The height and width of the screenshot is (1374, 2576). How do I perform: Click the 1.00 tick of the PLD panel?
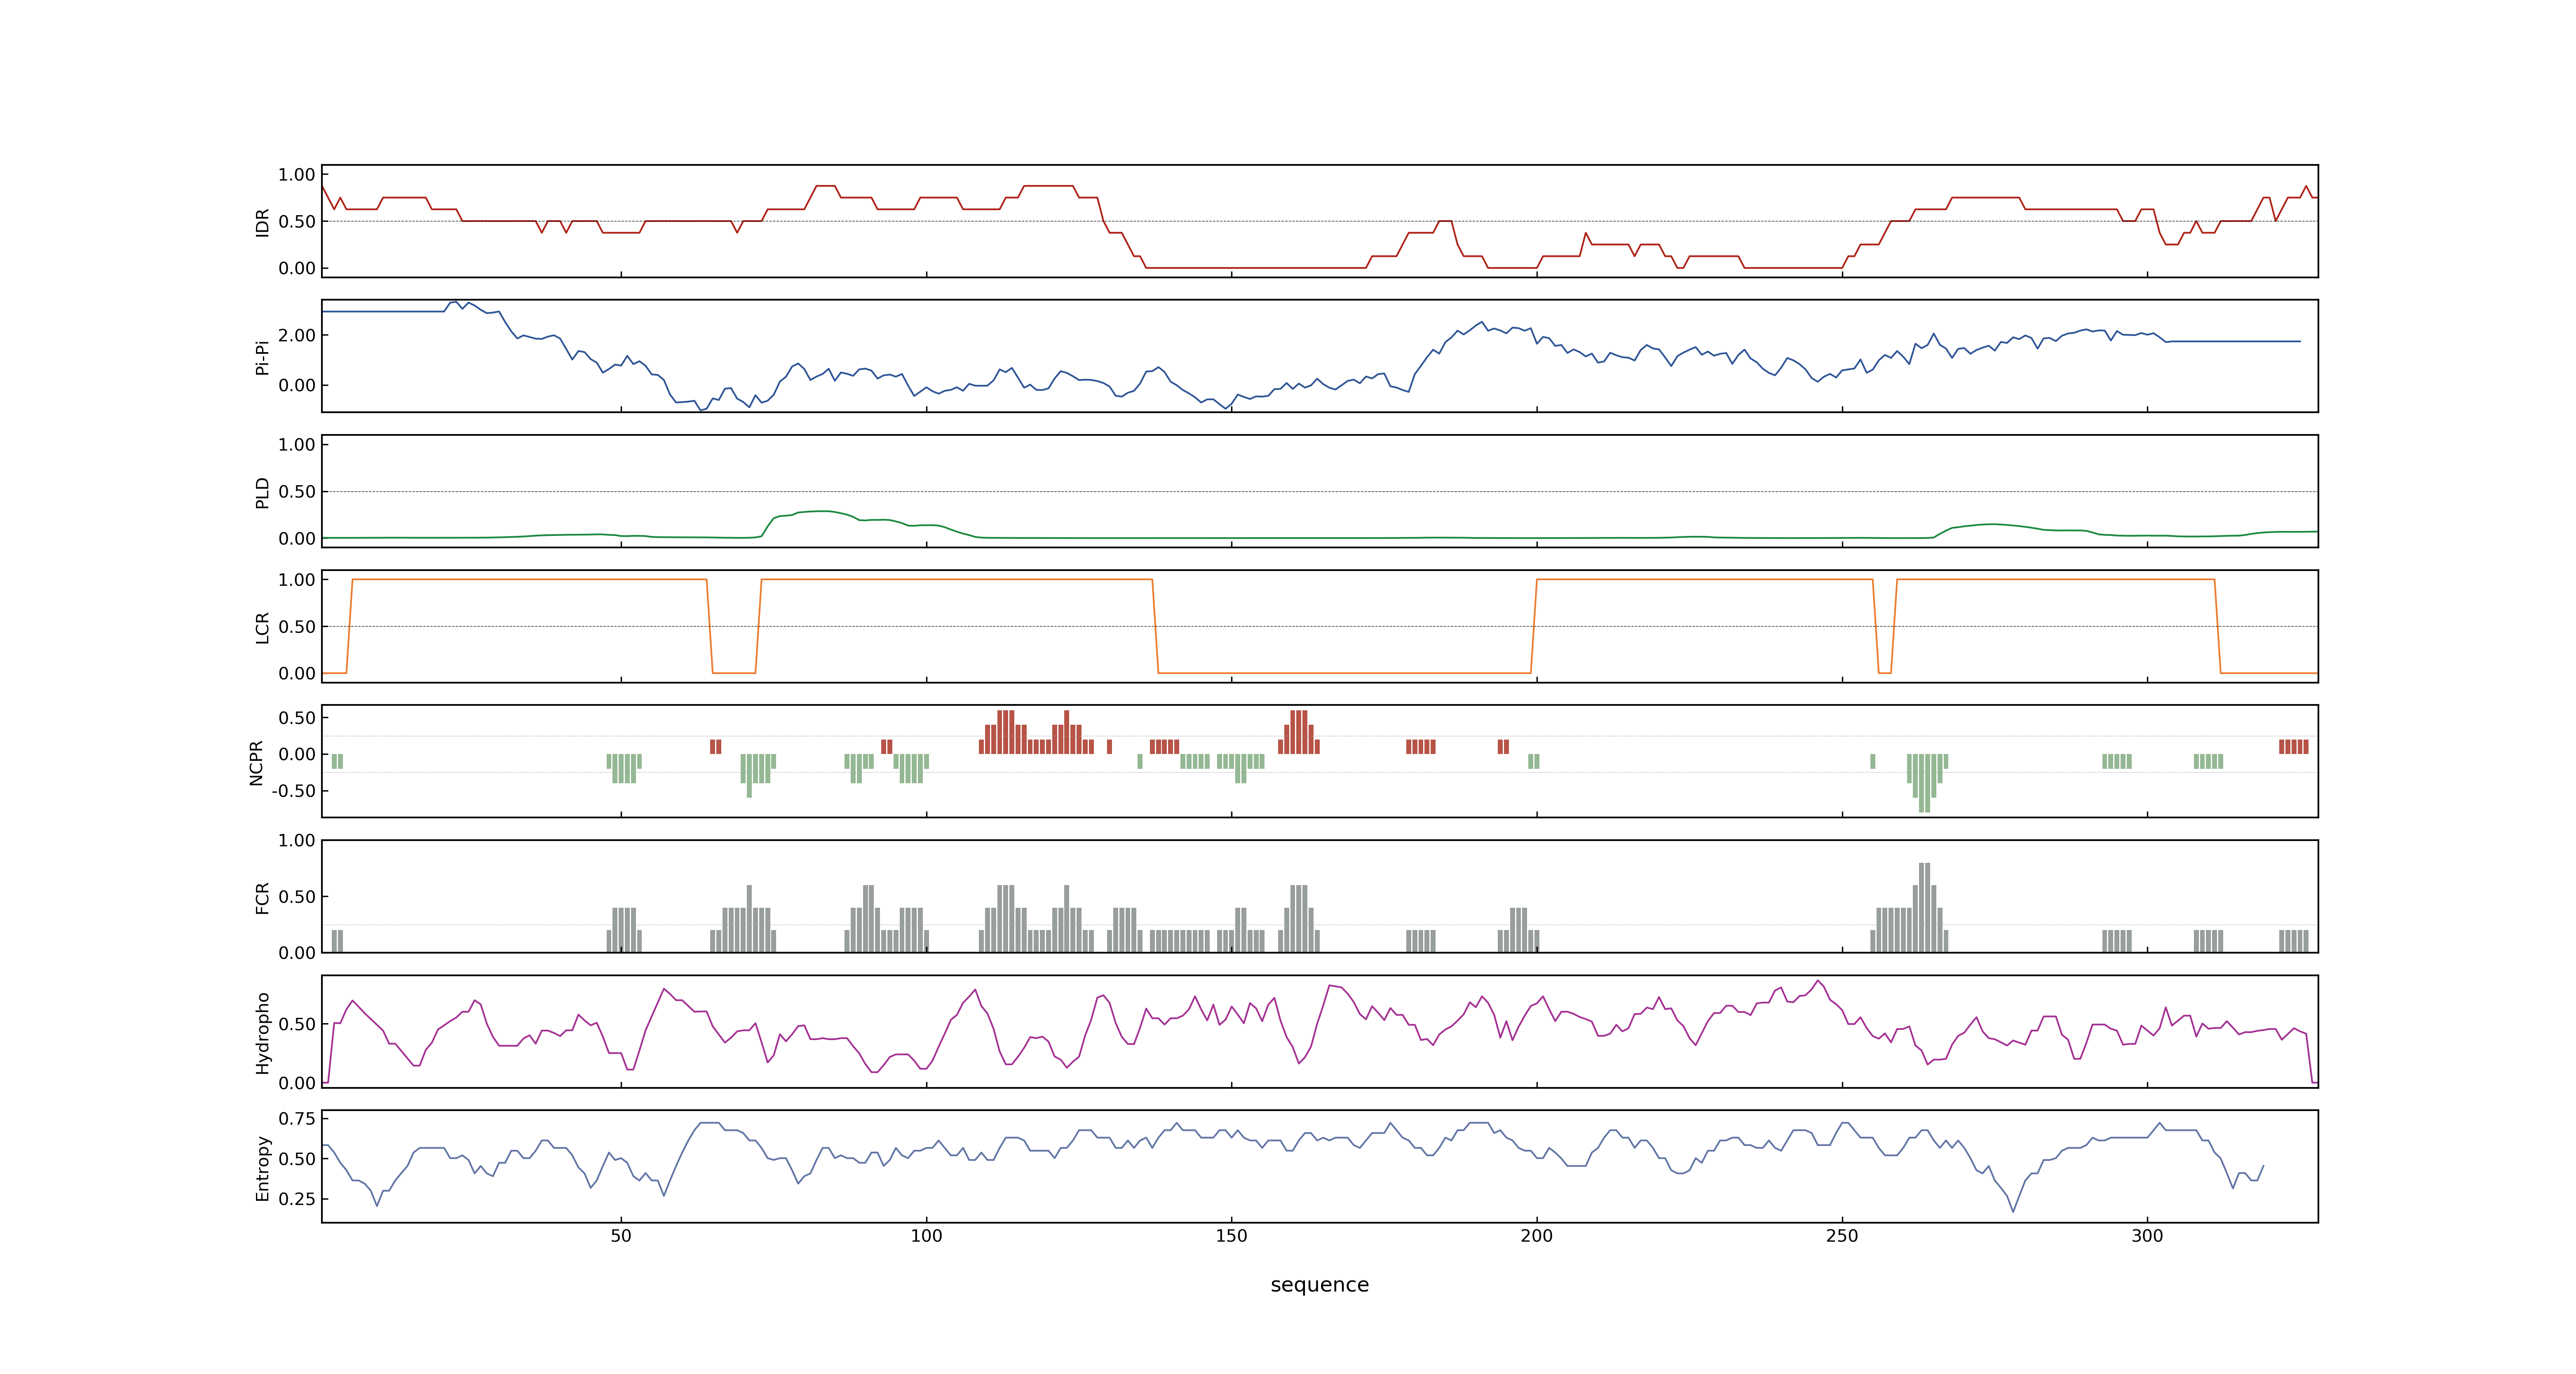[x=297, y=445]
